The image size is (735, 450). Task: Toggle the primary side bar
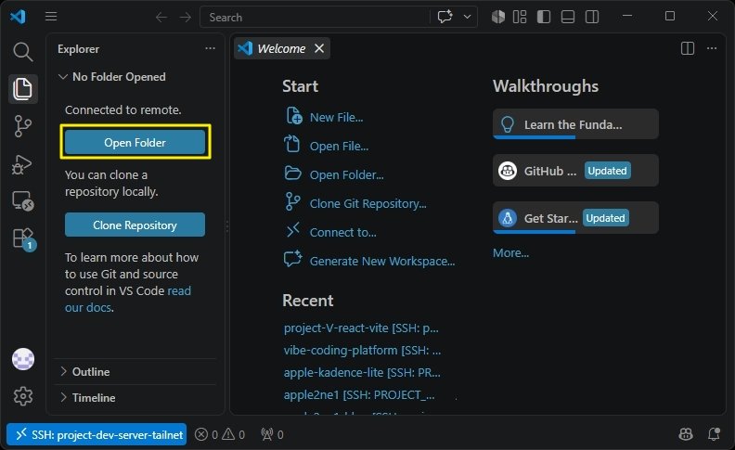[544, 17]
